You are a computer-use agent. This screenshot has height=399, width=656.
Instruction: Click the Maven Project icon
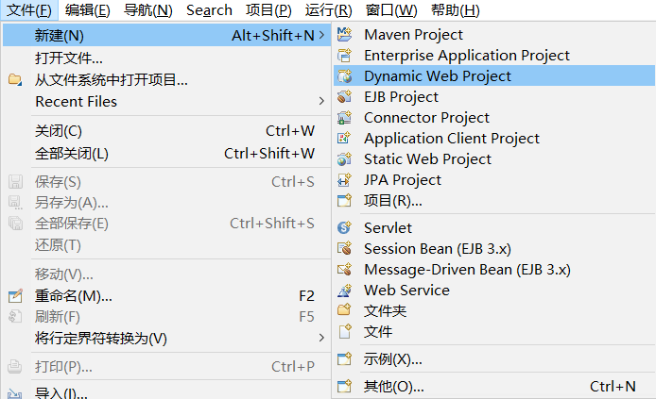[x=344, y=34]
